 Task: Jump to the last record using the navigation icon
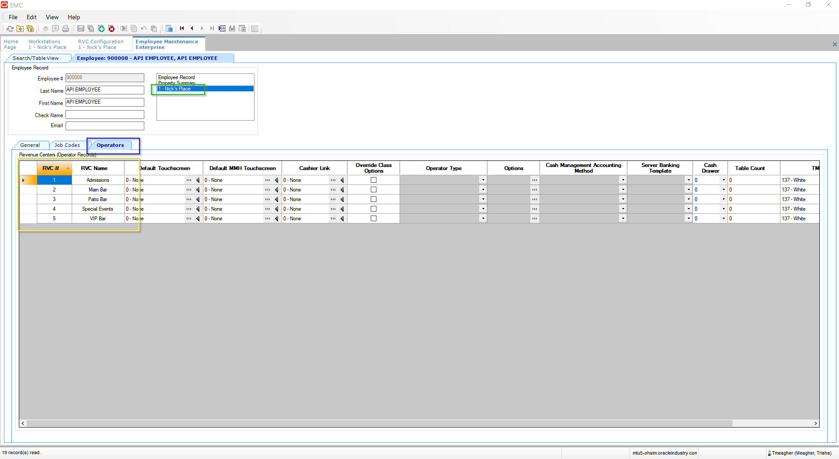[x=212, y=28]
